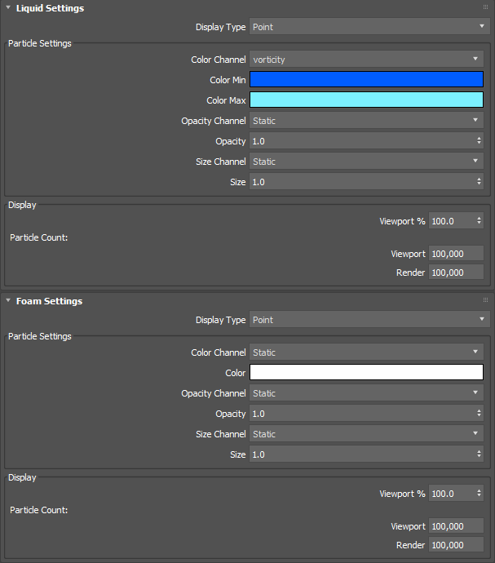Click the white foam Color swatch
The height and width of the screenshot is (563, 495).
[366, 373]
